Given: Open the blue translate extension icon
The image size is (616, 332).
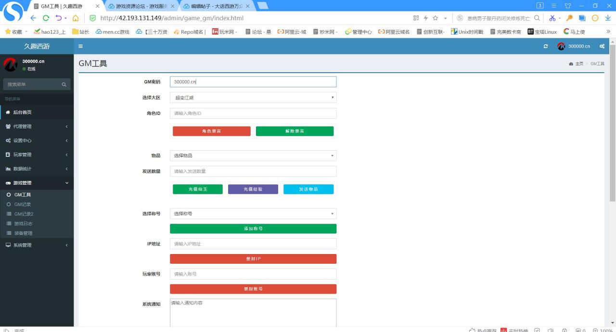Looking at the screenshot, I should click(582, 18).
